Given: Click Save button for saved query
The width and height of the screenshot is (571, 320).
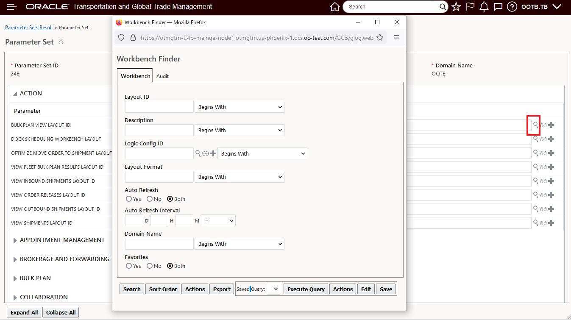Looking at the screenshot, I should [386, 289].
